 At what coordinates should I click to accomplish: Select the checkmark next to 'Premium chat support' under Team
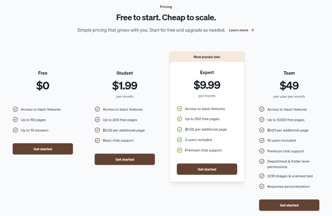(262, 151)
